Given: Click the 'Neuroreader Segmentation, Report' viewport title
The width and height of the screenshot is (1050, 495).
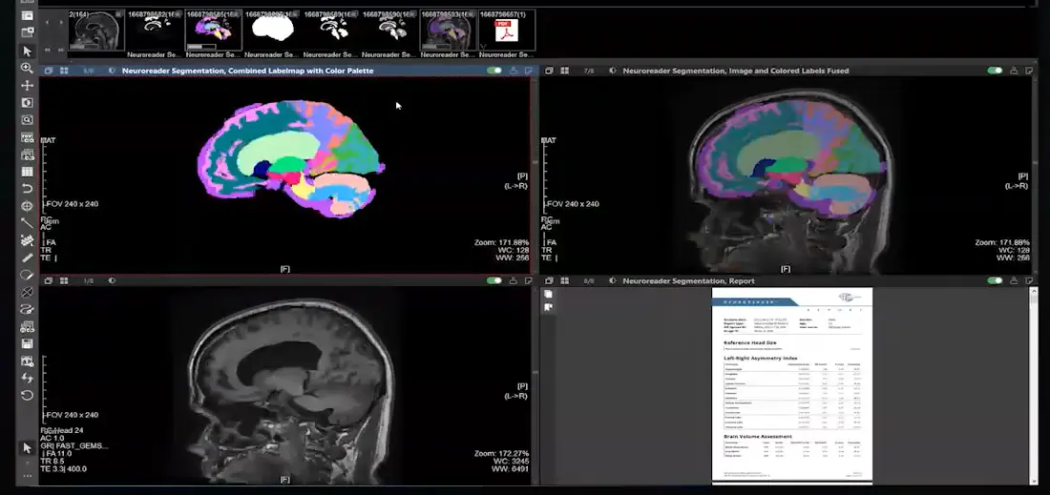Looking at the screenshot, I should point(688,281).
